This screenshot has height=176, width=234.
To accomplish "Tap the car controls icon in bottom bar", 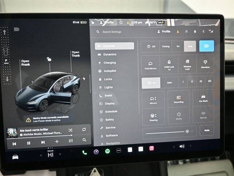I will [x=15, y=157].
